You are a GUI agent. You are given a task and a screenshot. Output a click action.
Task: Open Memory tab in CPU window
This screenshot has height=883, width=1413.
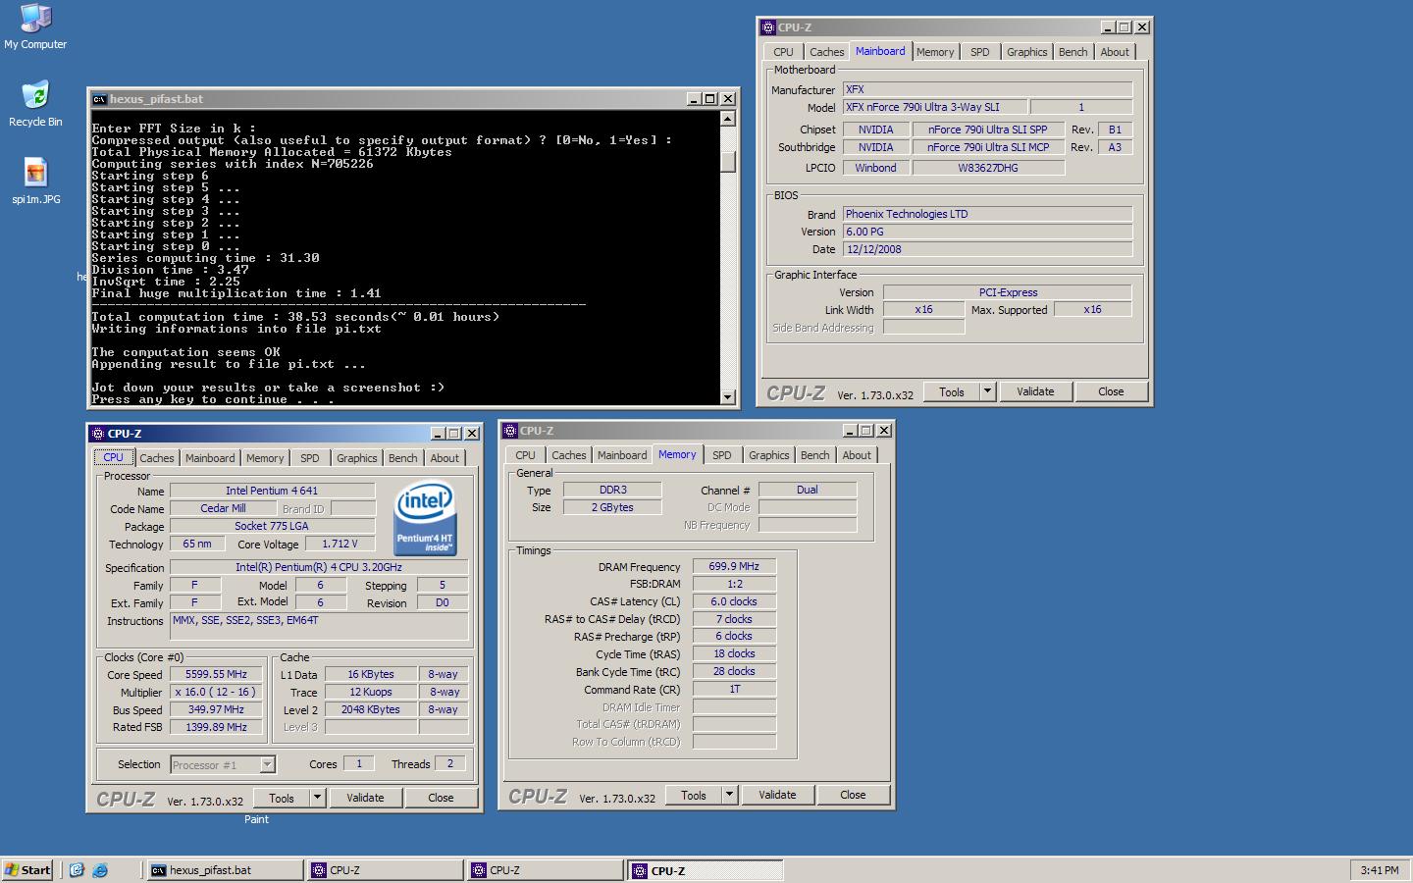265,458
